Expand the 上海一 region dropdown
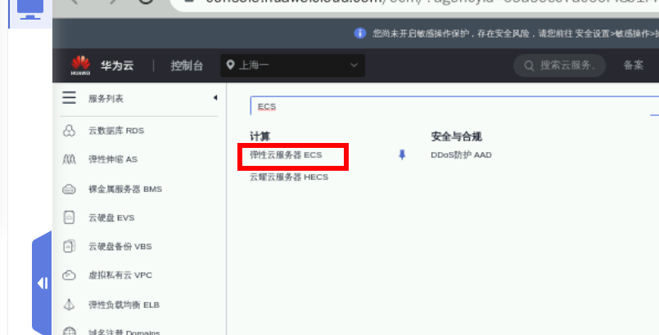 [292, 65]
